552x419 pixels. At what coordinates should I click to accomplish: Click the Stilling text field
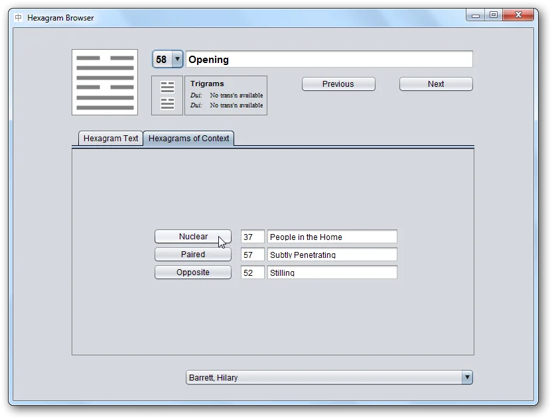coord(332,272)
